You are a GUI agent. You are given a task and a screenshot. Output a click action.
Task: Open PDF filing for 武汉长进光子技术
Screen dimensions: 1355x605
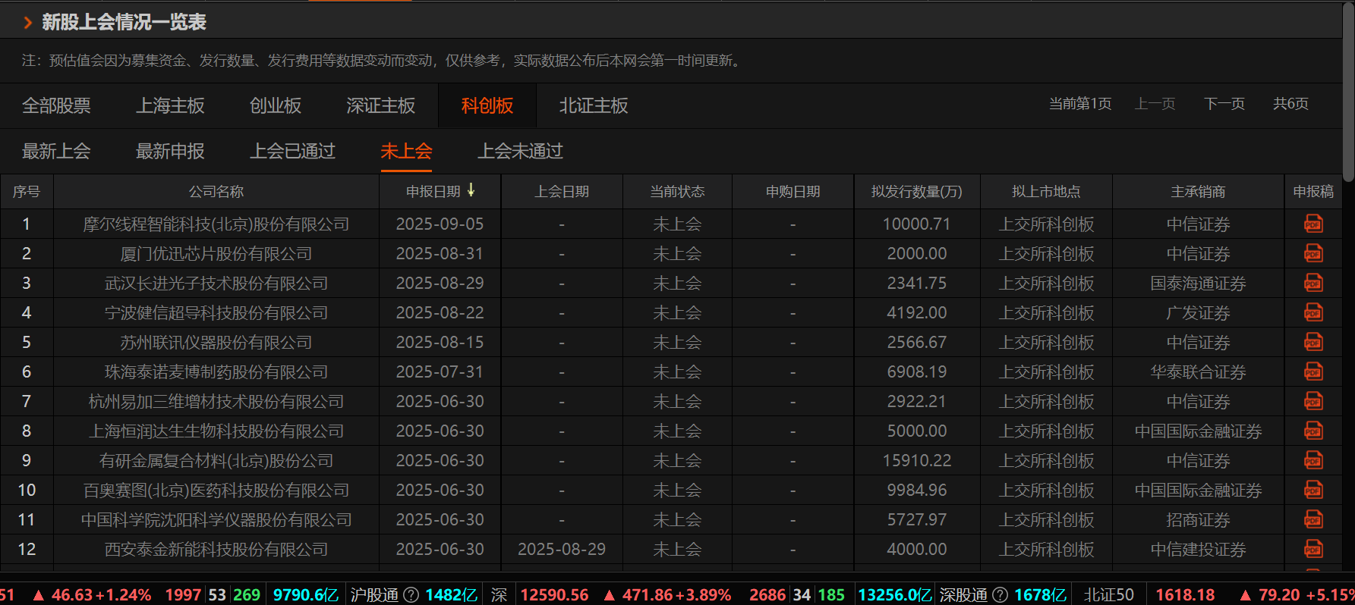pyautogui.click(x=1313, y=283)
